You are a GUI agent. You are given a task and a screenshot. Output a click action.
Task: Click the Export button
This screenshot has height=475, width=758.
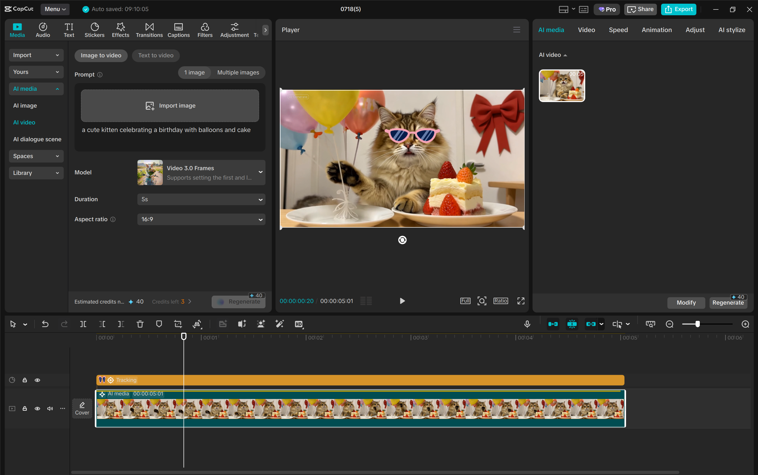[678, 9]
